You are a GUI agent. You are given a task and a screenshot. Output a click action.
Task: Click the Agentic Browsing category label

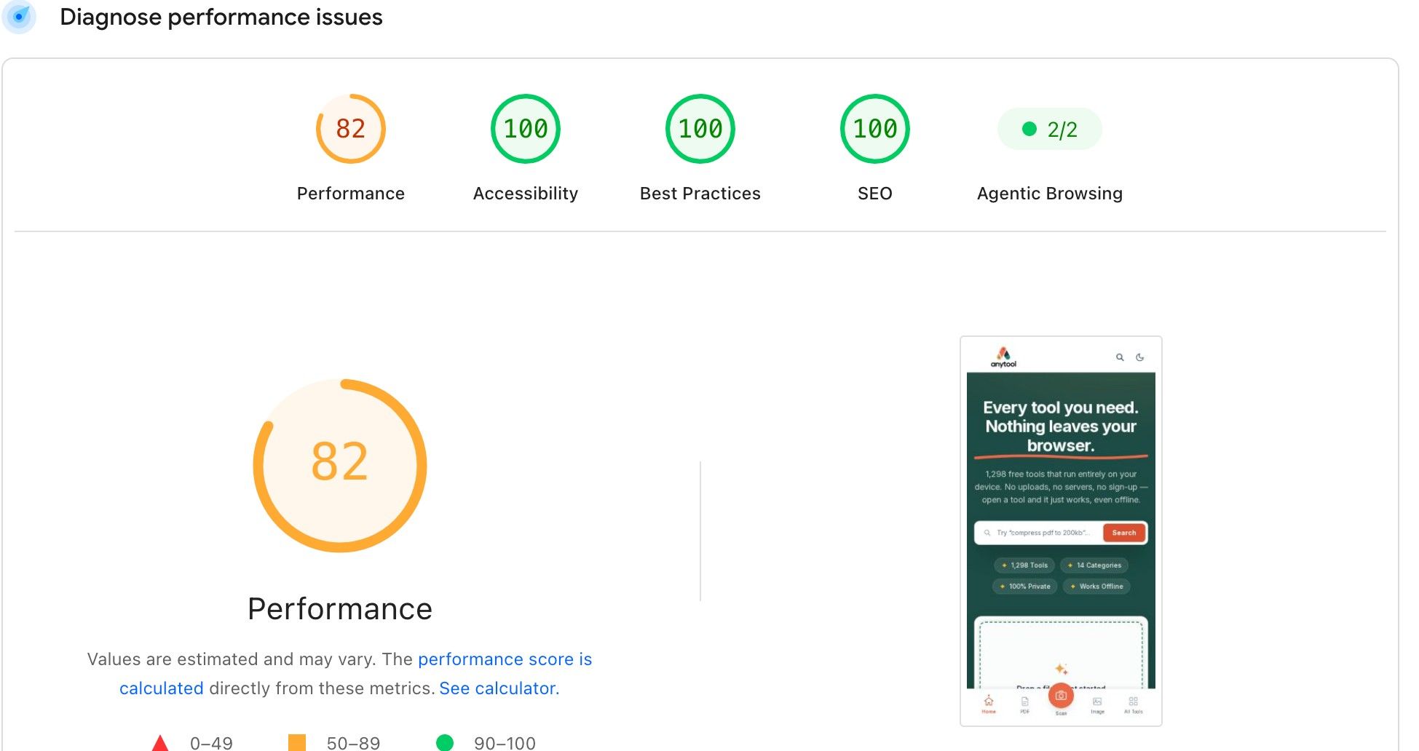point(1049,194)
